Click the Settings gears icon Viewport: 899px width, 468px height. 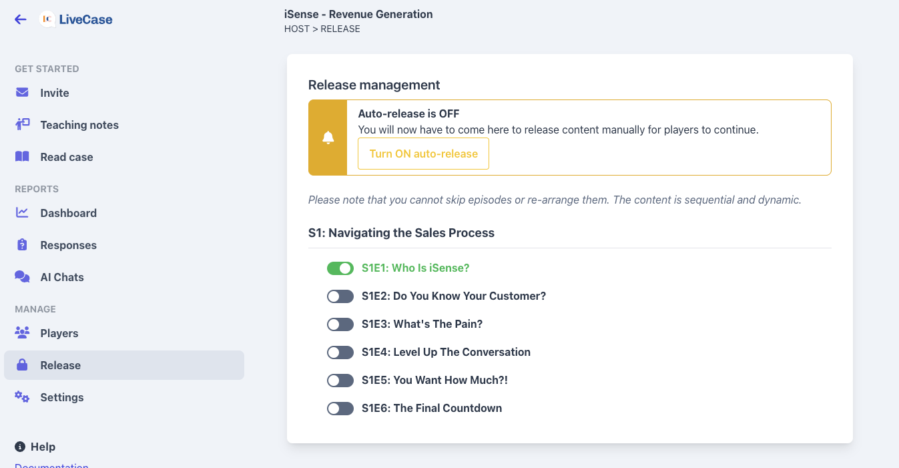[x=22, y=397]
